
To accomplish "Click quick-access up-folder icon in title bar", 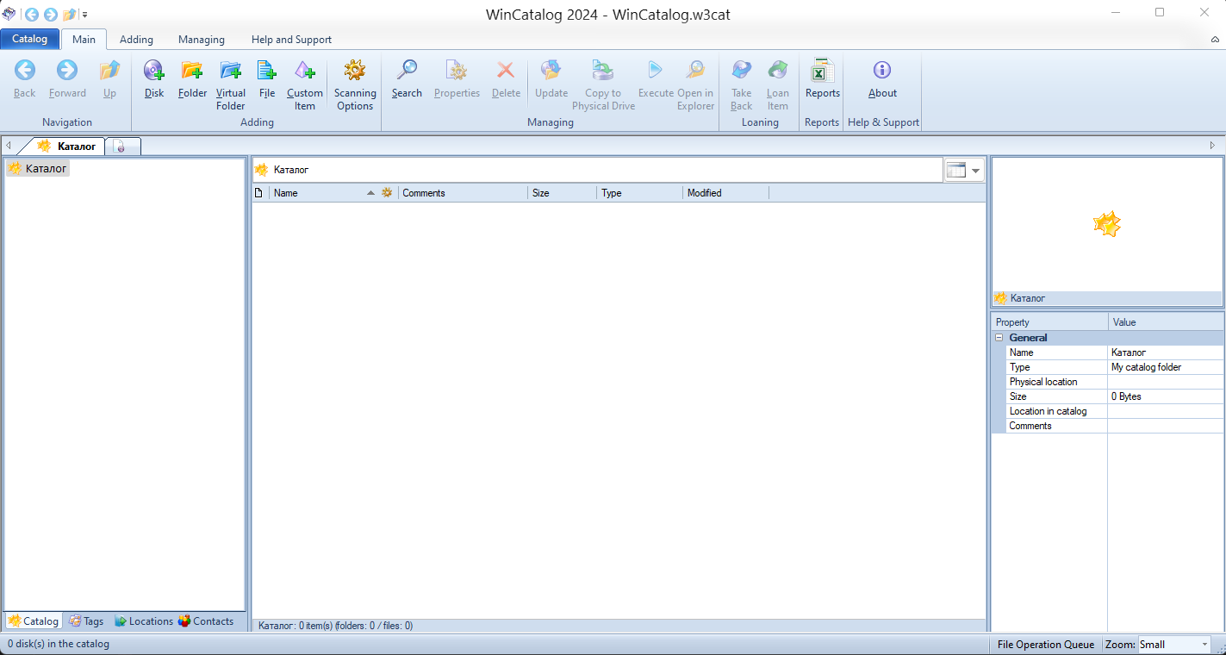I will point(70,15).
